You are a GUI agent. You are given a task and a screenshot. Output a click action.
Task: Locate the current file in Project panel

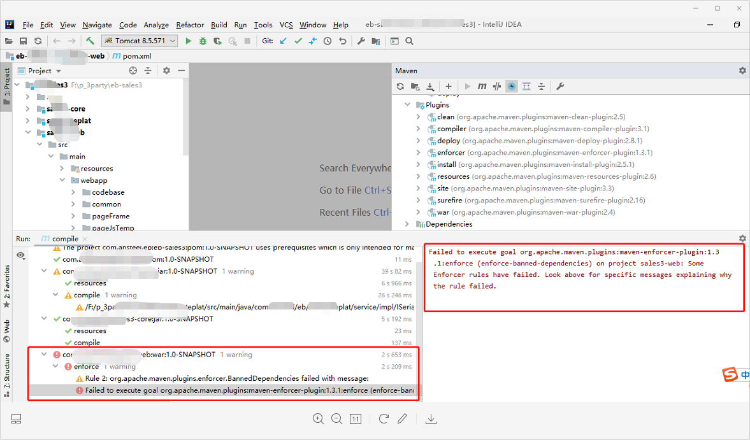pos(133,71)
